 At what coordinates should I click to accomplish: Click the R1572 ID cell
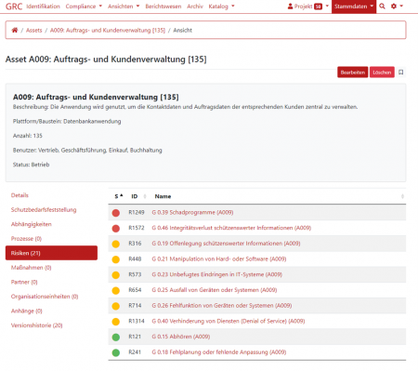137,228
